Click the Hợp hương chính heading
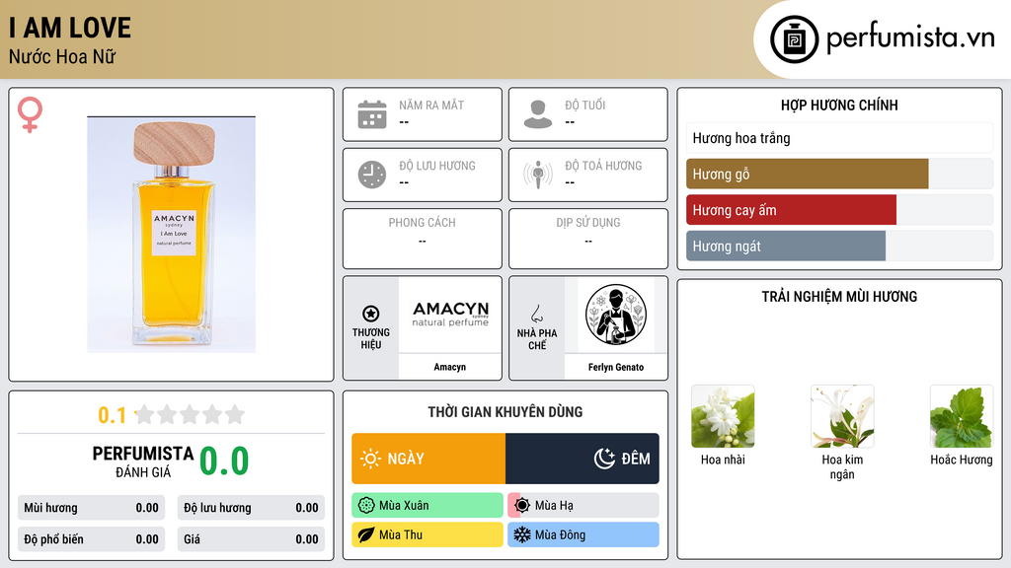Viewport: 1011px width, 568px height. click(x=839, y=105)
